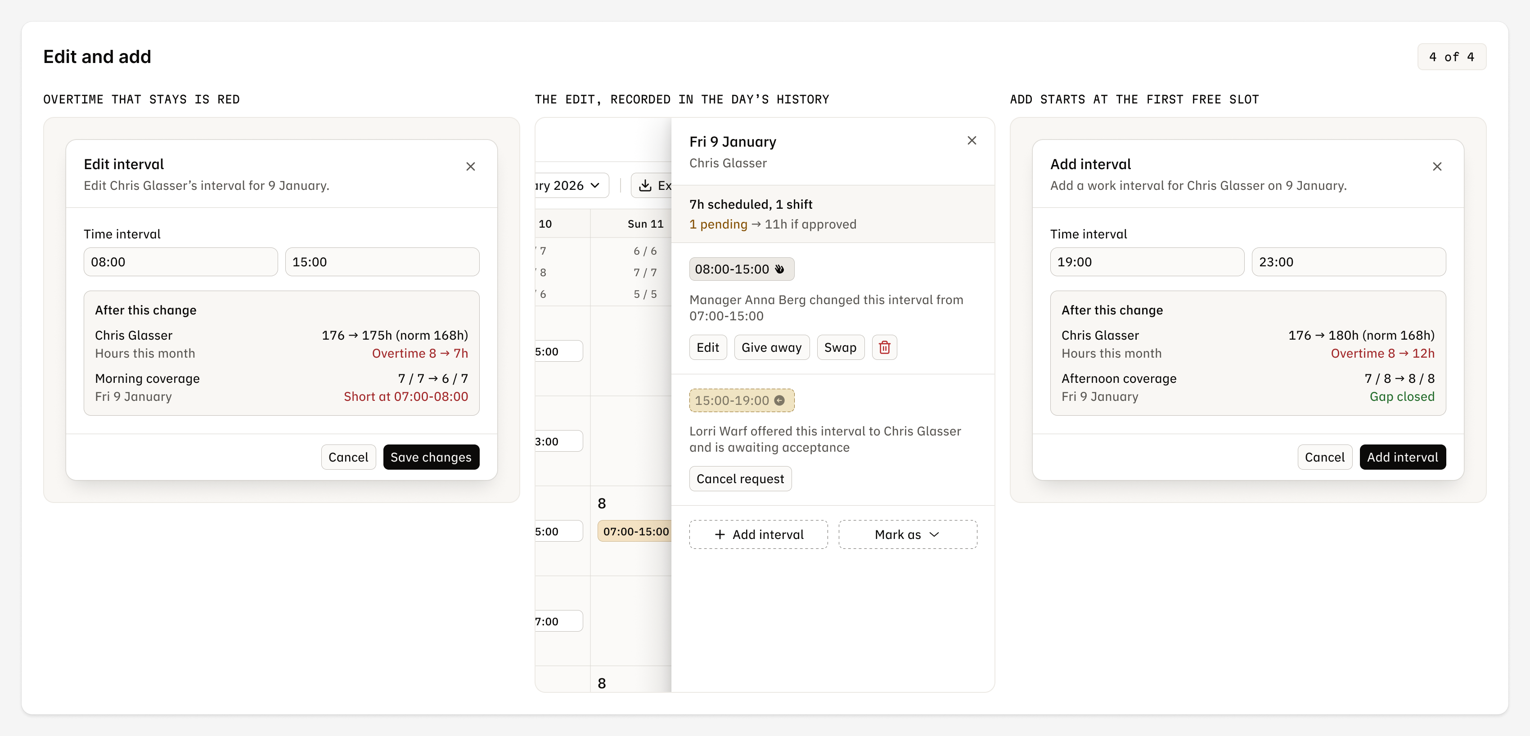Delete interval using red trash icon
The width and height of the screenshot is (1530, 736).
pyautogui.click(x=884, y=347)
